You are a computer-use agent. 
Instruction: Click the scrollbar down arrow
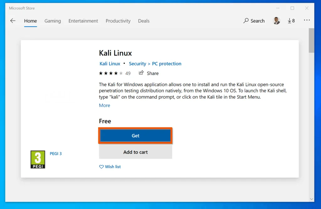point(311,199)
